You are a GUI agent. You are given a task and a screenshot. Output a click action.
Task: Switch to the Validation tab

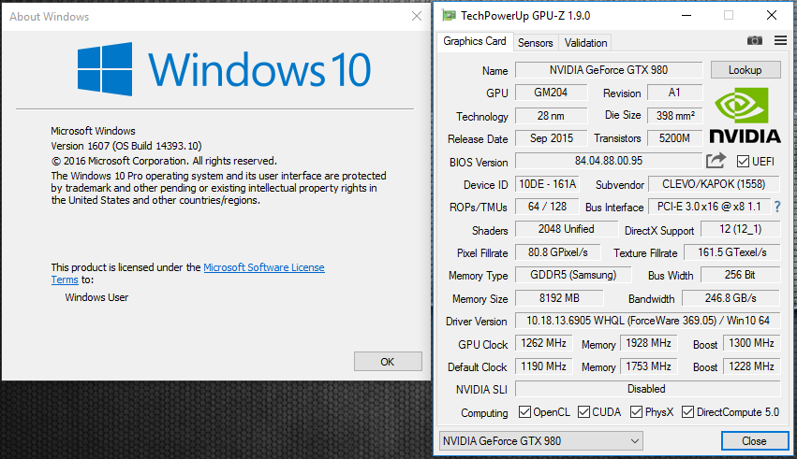[x=585, y=43]
